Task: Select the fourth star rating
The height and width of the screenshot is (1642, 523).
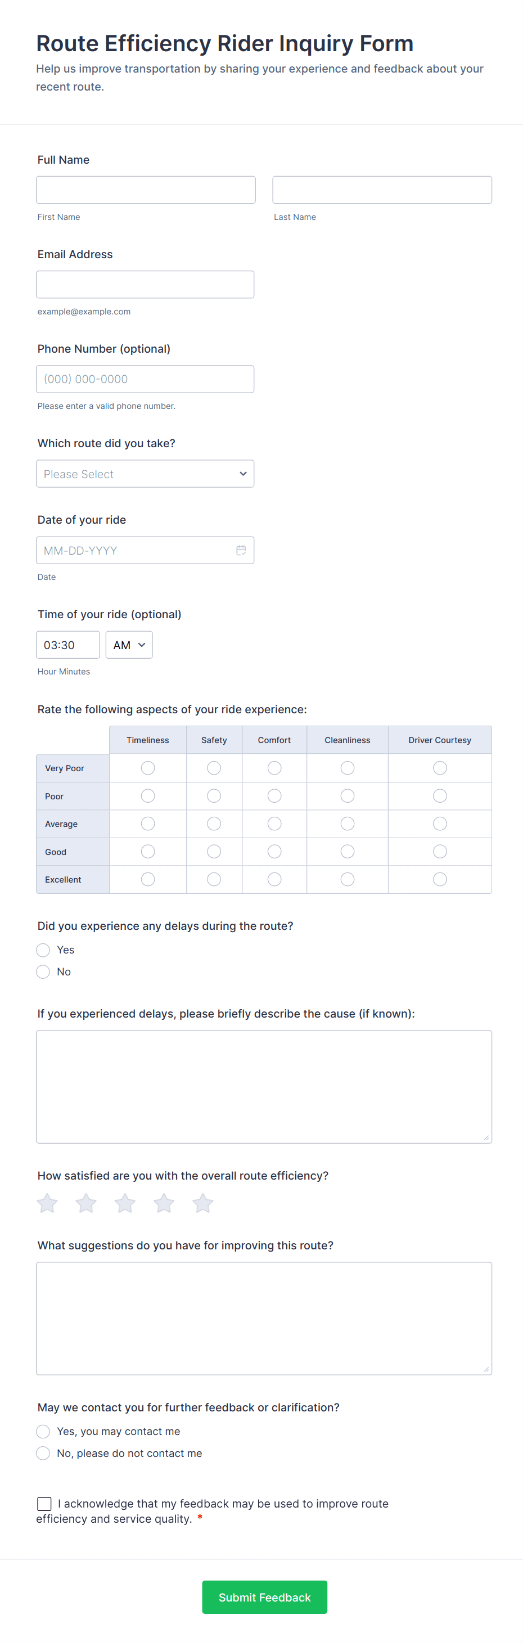Action: tap(164, 1203)
